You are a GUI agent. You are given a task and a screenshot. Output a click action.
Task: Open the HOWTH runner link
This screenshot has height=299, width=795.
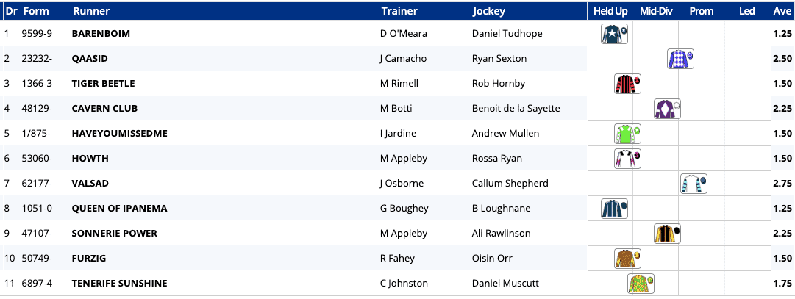90,159
